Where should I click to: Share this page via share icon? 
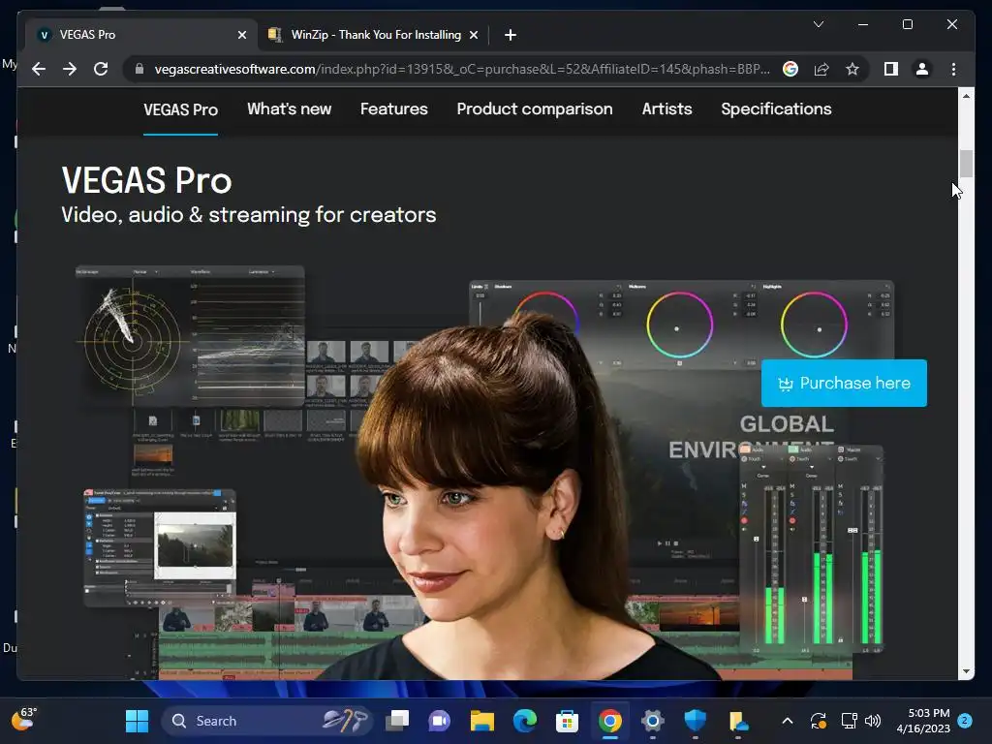821,69
